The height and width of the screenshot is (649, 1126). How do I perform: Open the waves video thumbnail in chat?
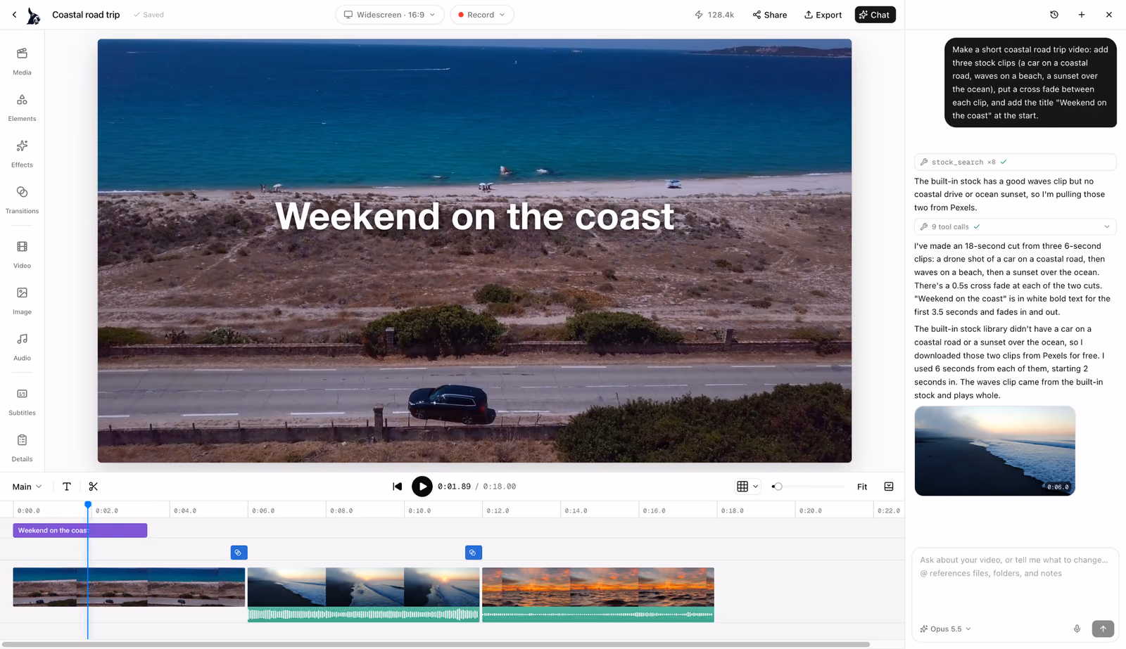point(994,451)
